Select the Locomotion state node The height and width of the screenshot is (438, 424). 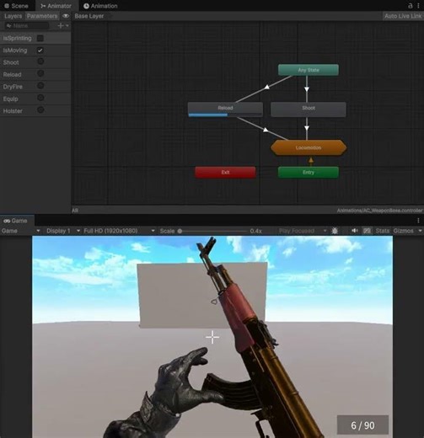(309, 147)
